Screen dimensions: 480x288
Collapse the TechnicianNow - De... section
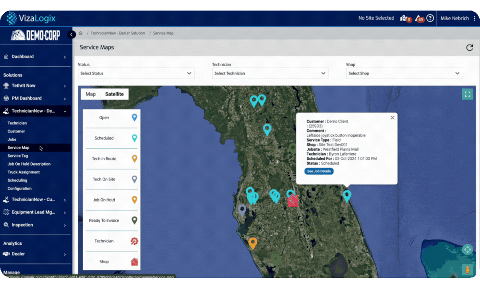[x=35, y=111]
